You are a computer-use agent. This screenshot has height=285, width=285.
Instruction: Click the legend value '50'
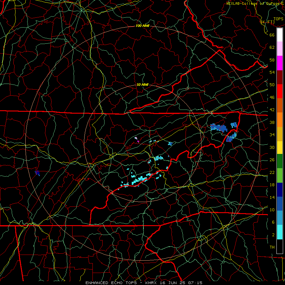tap(272, 85)
